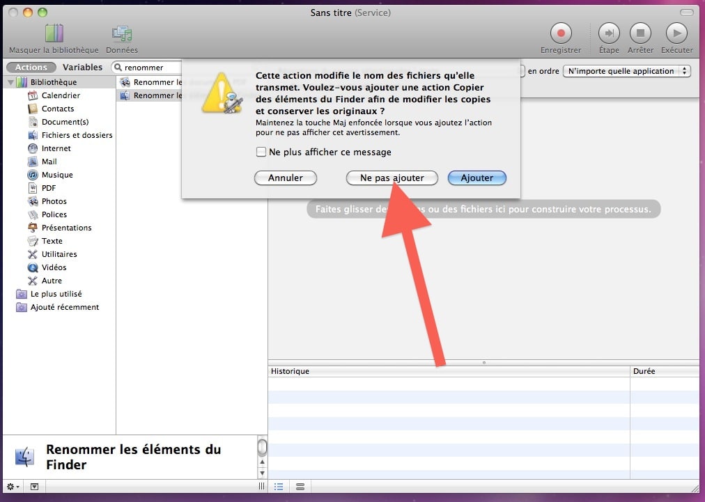The height and width of the screenshot is (502, 705).
Task: Collapse the Bibliothèque tree item
Action: click(x=10, y=82)
